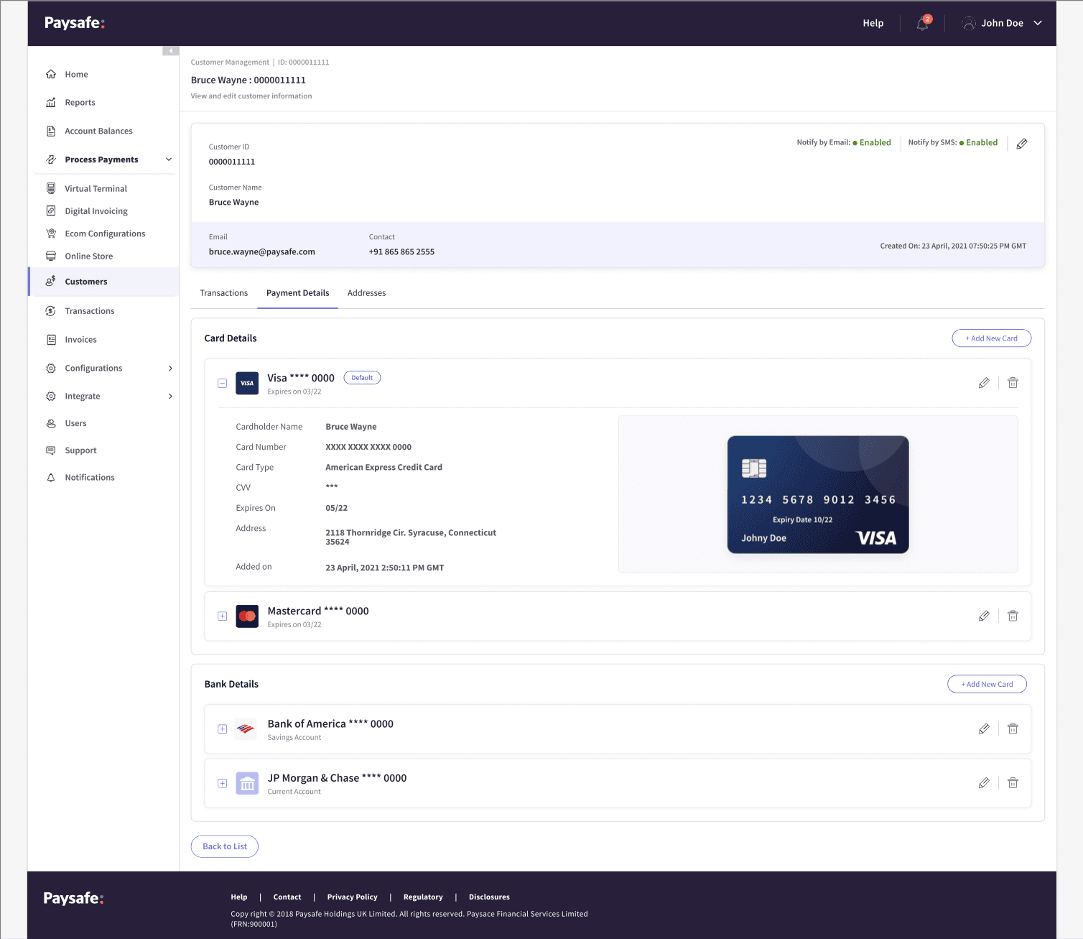Viewport: 1083px width, 939px height.
Task: Open Contact footer link
Action: pos(287,897)
